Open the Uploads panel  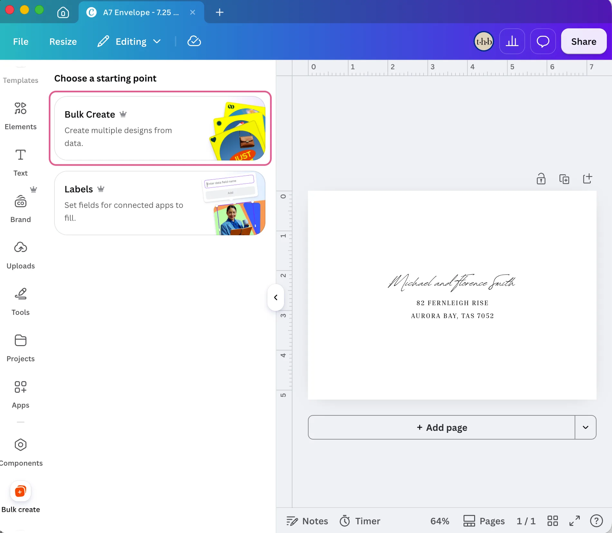click(21, 255)
